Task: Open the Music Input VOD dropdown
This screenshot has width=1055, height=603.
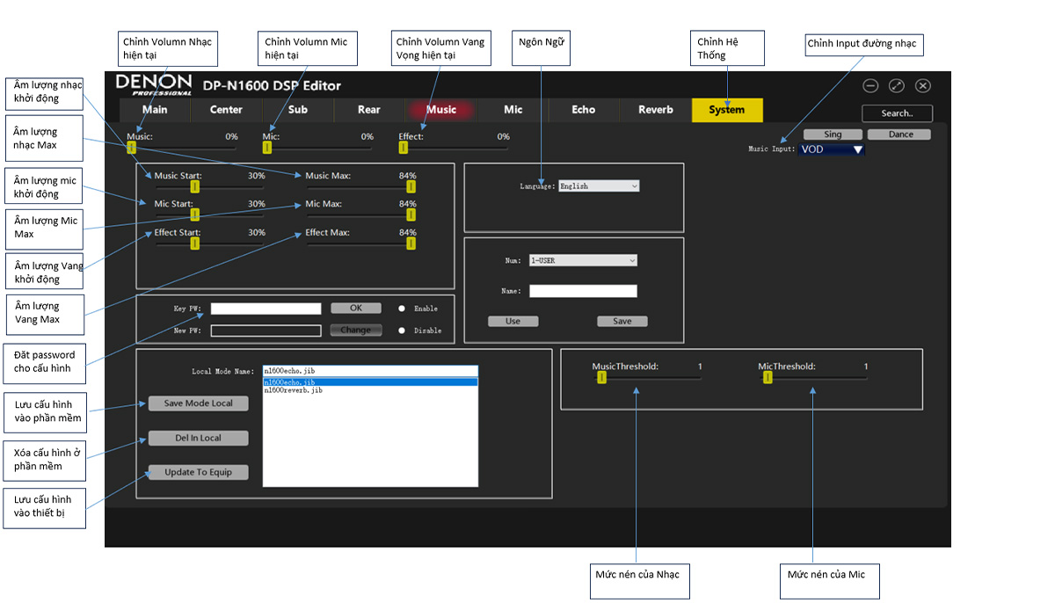Action: 832,149
